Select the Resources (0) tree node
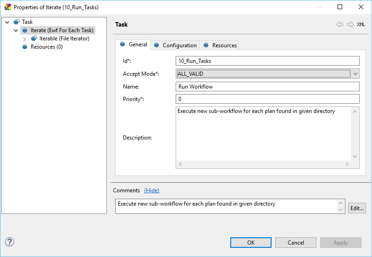This screenshot has width=372, height=257. coord(46,47)
